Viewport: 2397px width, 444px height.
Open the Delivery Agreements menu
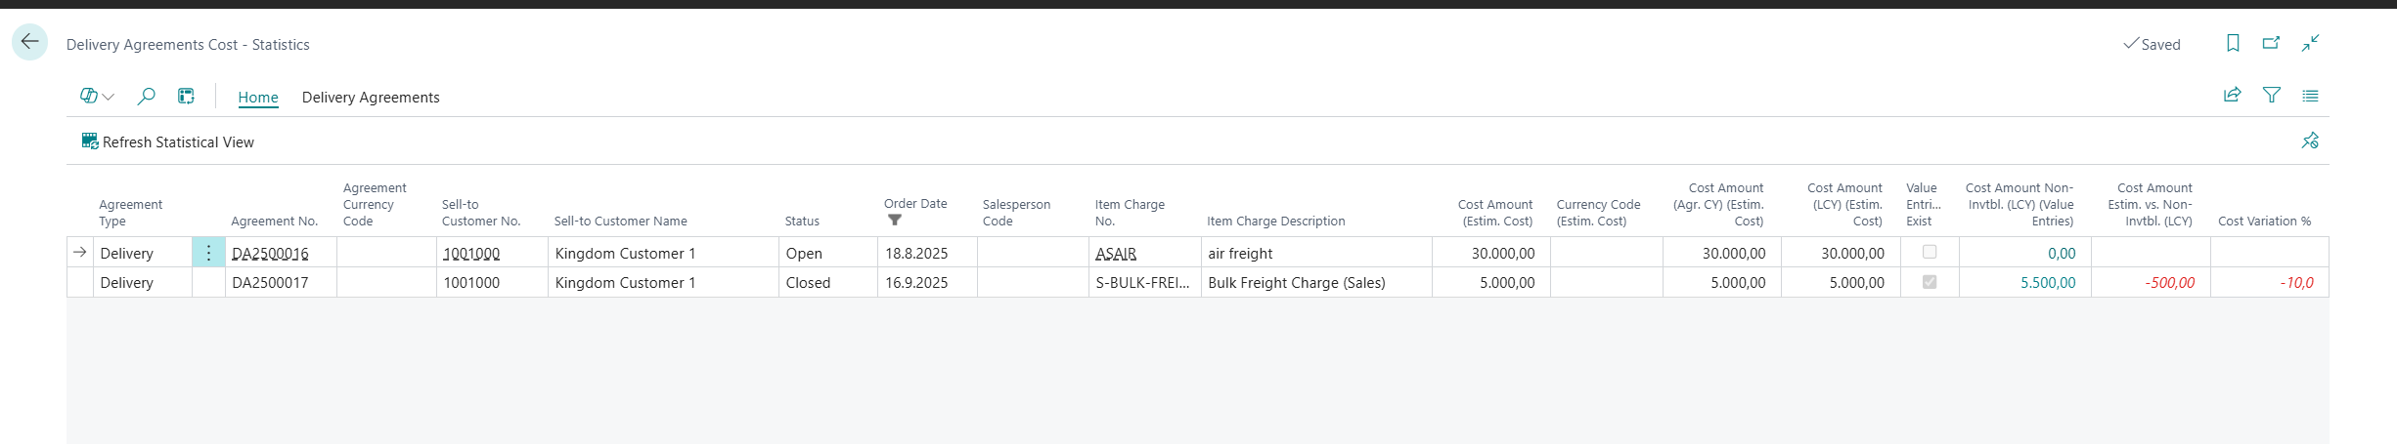pyautogui.click(x=371, y=98)
